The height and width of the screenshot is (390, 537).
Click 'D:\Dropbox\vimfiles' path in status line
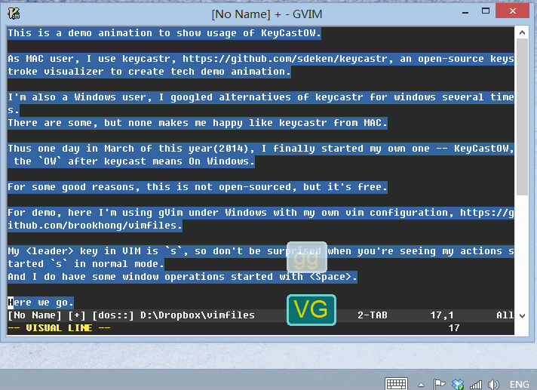pos(198,315)
